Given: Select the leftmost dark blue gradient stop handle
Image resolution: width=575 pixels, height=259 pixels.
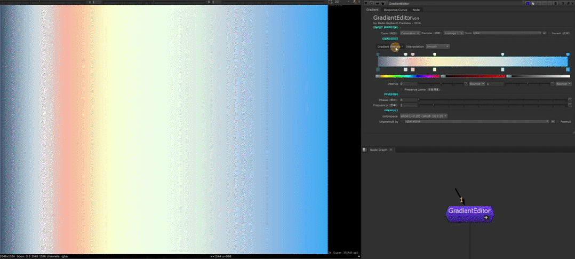Looking at the screenshot, I should 378,54.
